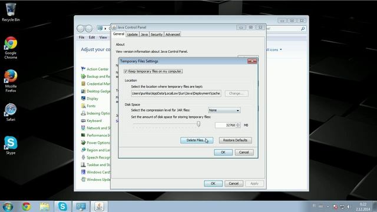Toggle Keep temporary files on my computer
377x212 pixels.
(125, 71)
